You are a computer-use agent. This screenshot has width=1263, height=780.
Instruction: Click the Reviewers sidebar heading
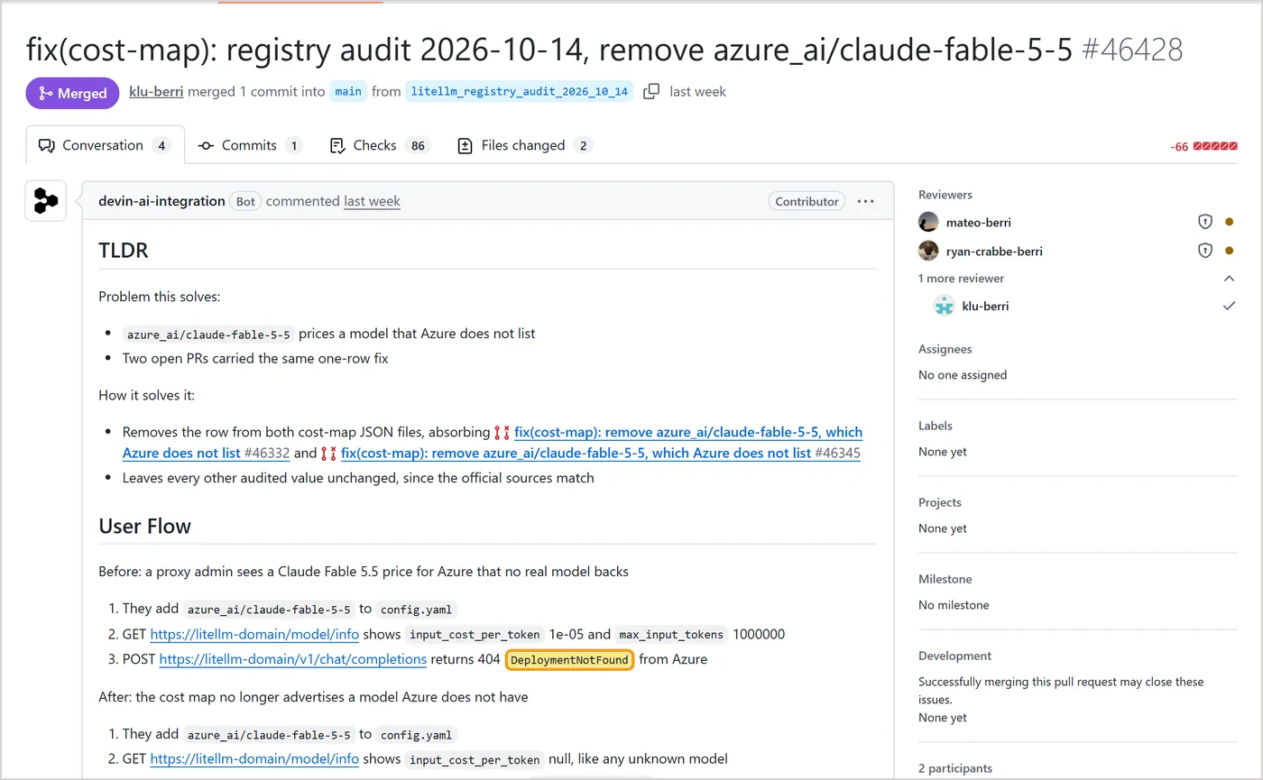pyautogui.click(x=945, y=195)
